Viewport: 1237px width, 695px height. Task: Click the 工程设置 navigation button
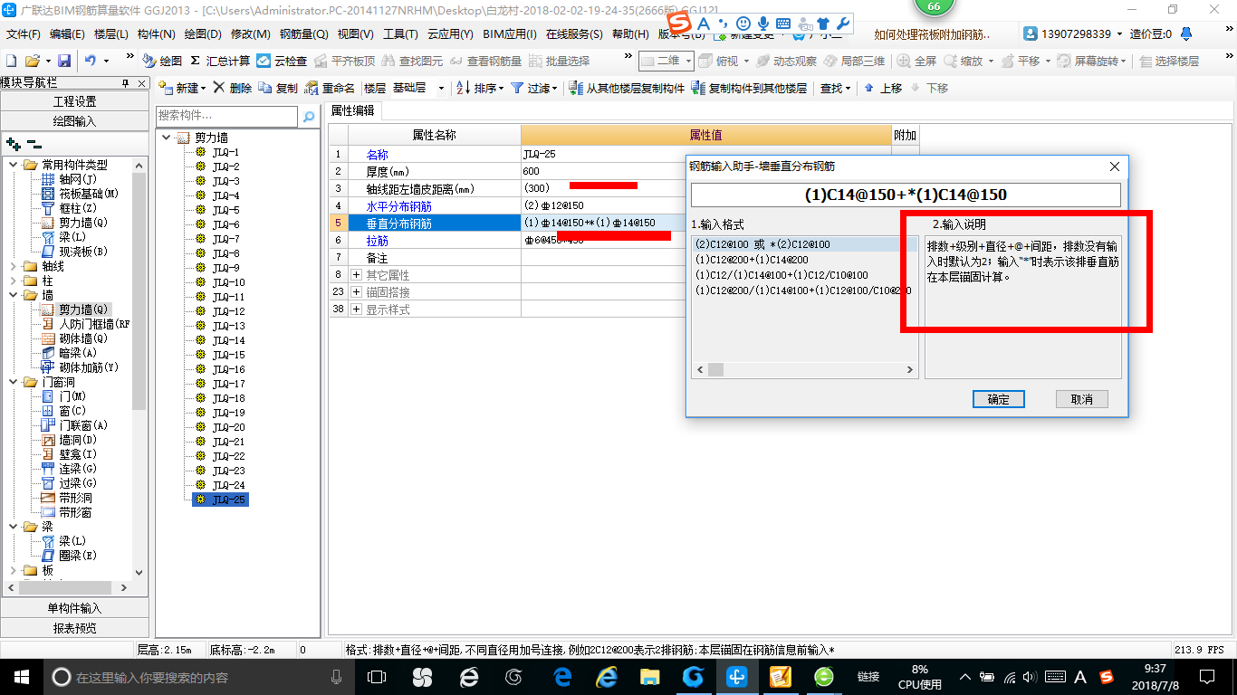tap(74, 101)
